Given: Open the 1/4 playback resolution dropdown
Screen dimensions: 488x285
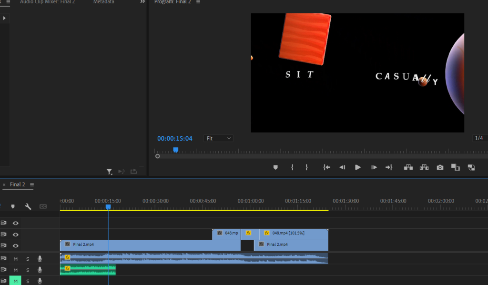Looking at the screenshot, I should pos(479,138).
